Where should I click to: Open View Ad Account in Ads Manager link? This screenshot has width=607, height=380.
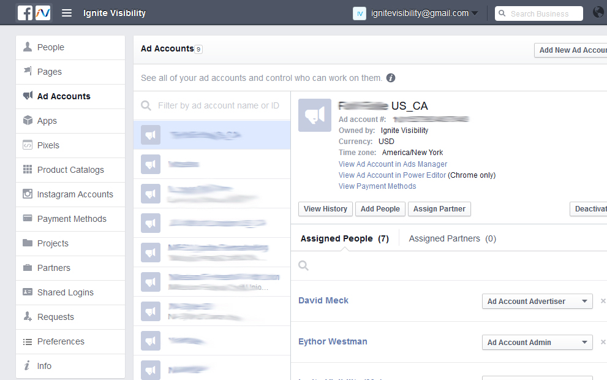(x=393, y=164)
